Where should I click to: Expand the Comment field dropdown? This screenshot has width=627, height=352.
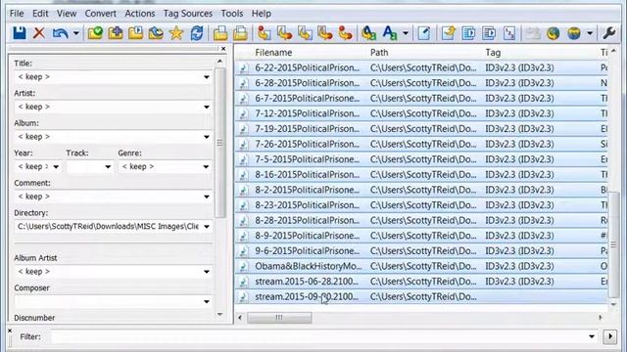[x=207, y=197]
